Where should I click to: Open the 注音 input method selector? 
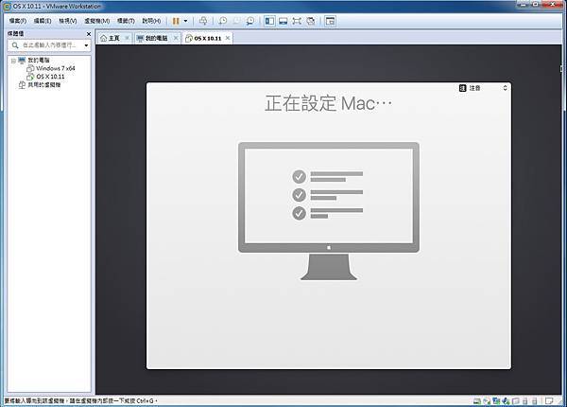pos(483,88)
